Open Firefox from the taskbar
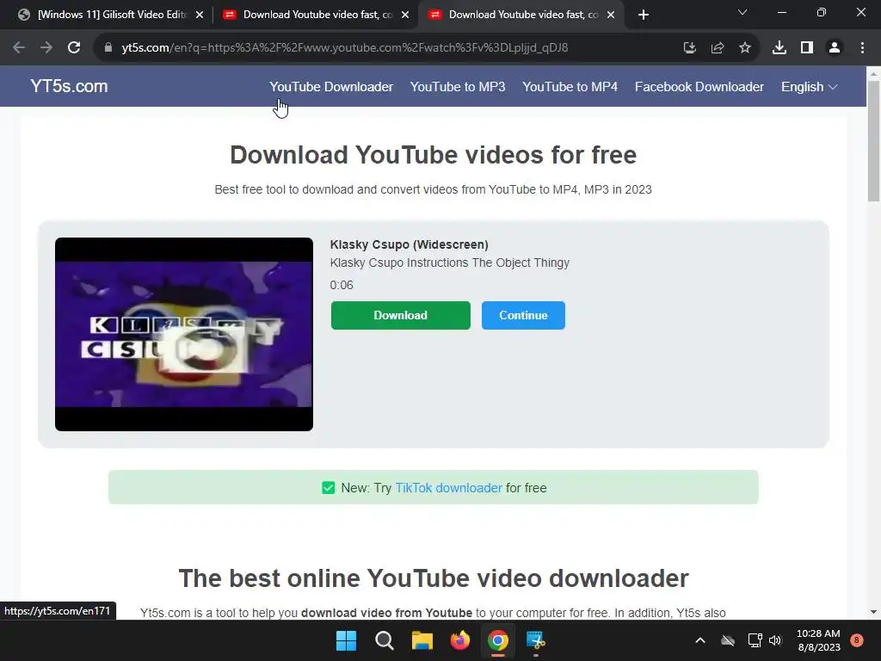 tap(460, 640)
